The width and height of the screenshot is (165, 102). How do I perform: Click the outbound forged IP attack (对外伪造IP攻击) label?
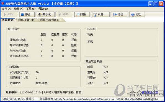click(x=19, y=56)
